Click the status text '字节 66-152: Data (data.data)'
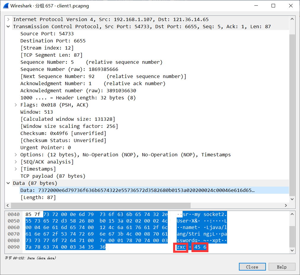 pyautogui.click(x=31, y=258)
